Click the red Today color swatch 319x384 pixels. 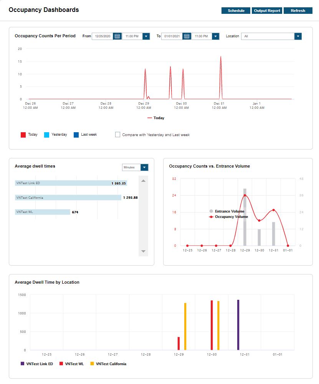(x=23, y=135)
